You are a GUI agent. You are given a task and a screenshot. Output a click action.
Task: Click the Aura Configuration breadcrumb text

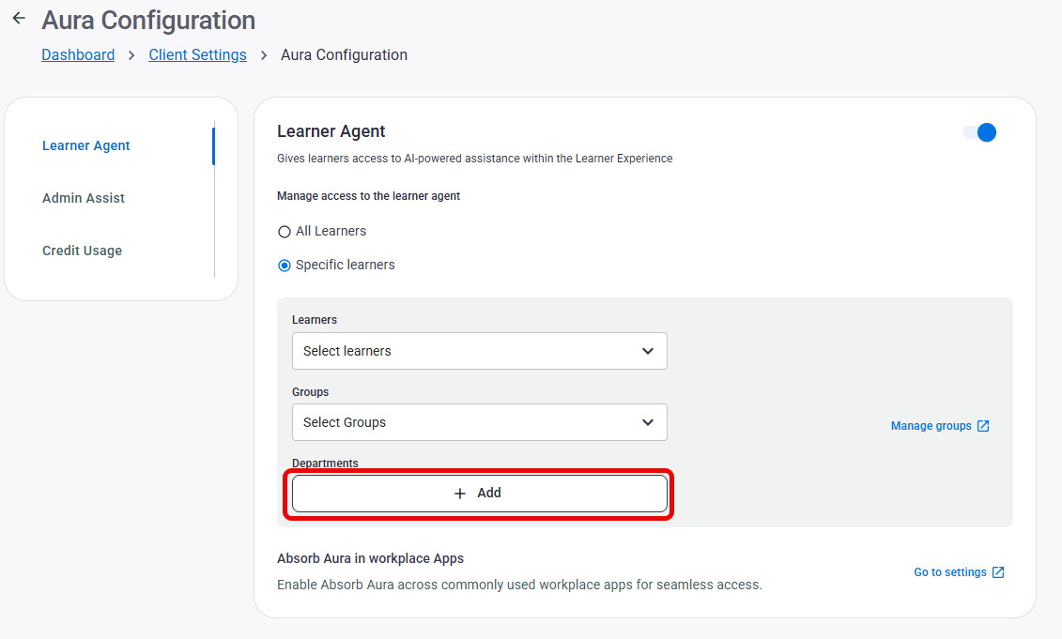pos(344,54)
